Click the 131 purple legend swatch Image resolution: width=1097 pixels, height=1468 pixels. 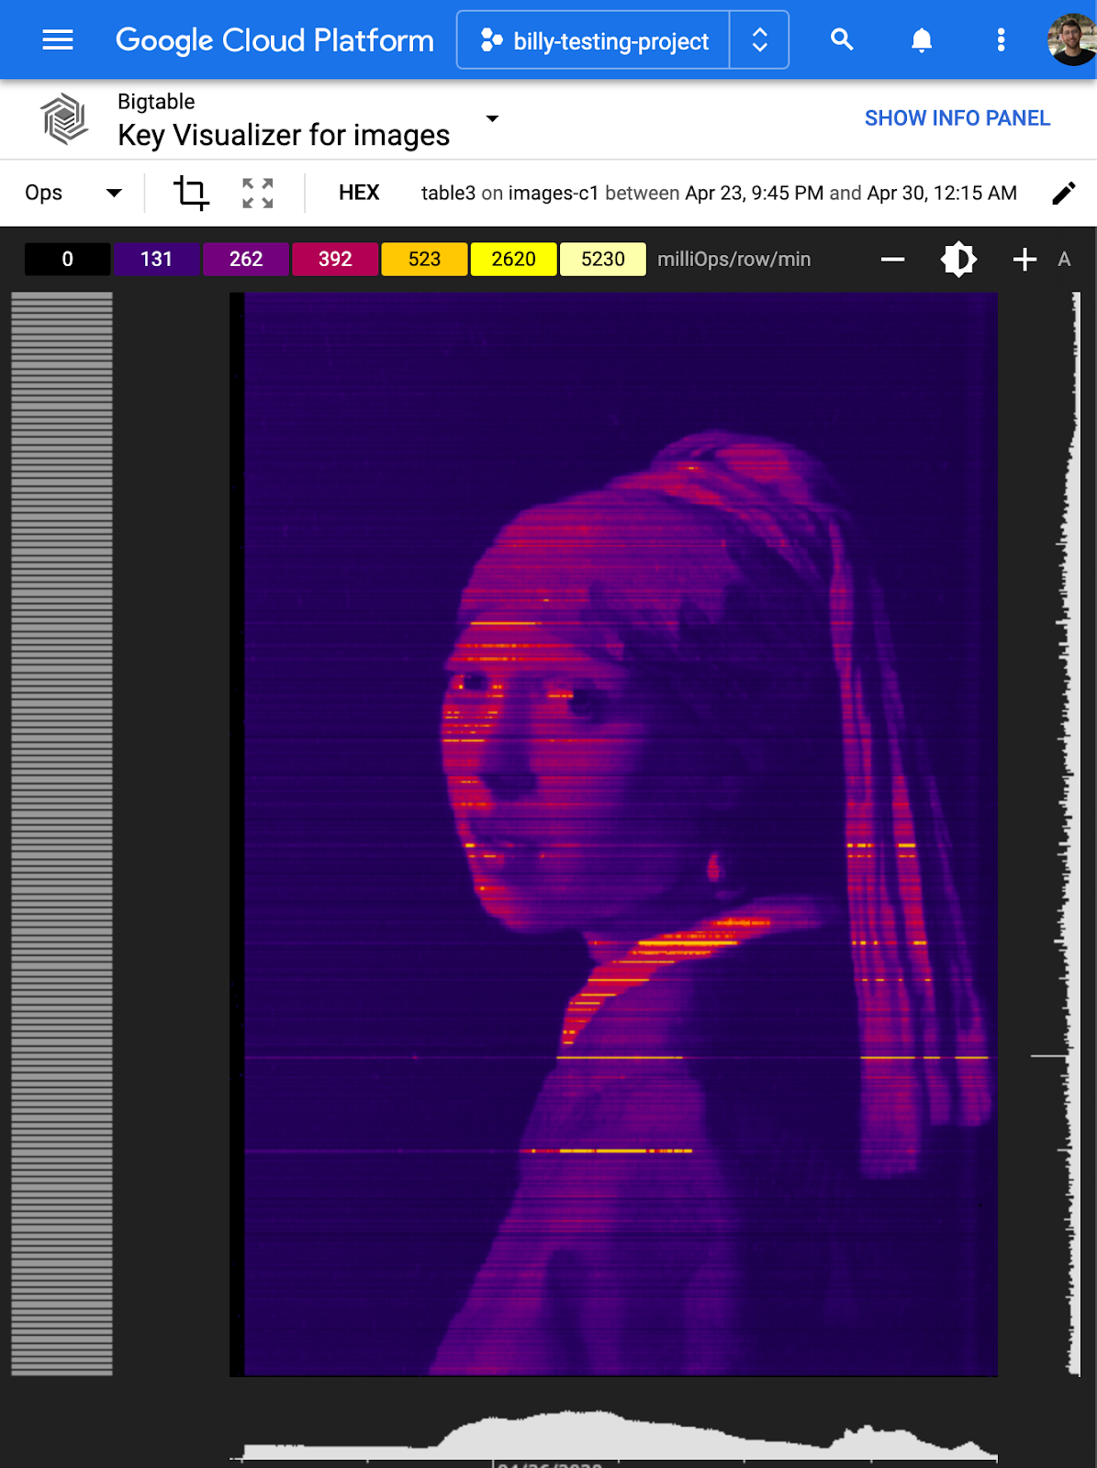[x=156, y=259]
